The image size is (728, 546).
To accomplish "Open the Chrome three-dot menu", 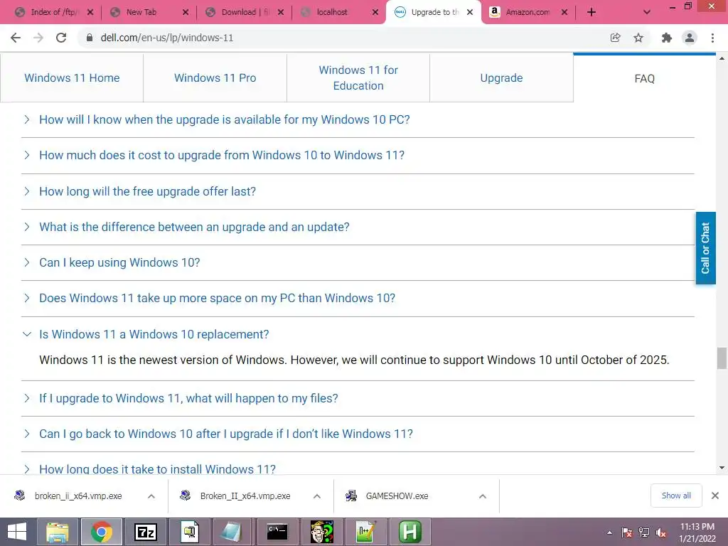I will tap(712, 38).
